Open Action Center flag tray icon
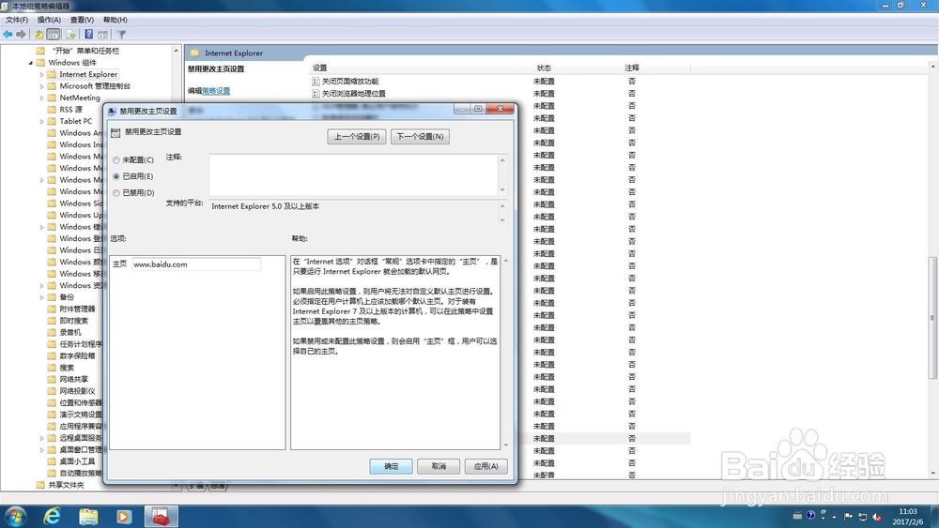Viewport: 939px width, 528px height. click(848, 517)
